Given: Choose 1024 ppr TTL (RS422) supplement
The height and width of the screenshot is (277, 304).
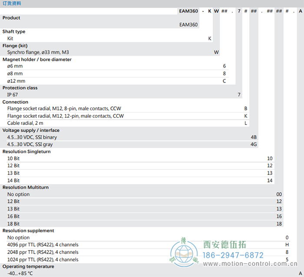Looking at the screenshot, I should coord(43,259).
